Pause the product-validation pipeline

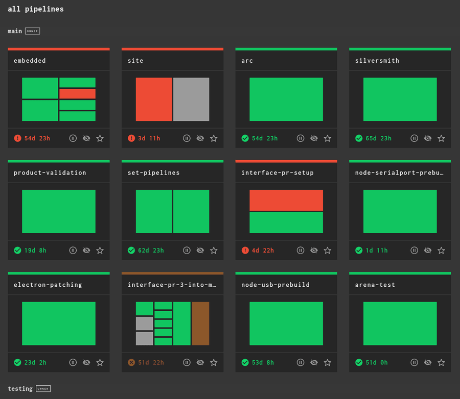coord(73,250)
